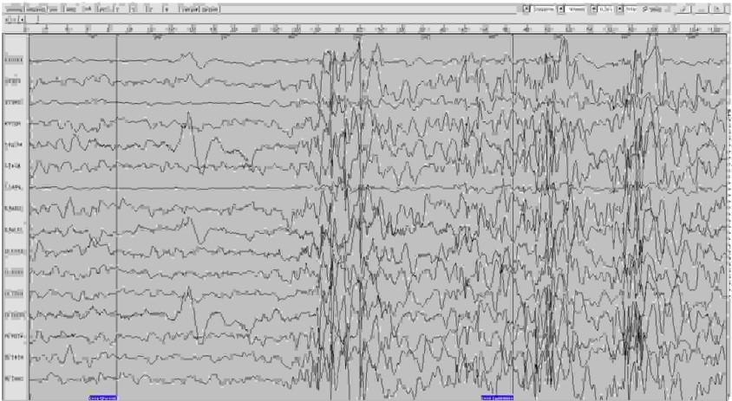Click the rightmost top-right toolbar icon button
The image size is (732, 401).
tap(719, 8)
